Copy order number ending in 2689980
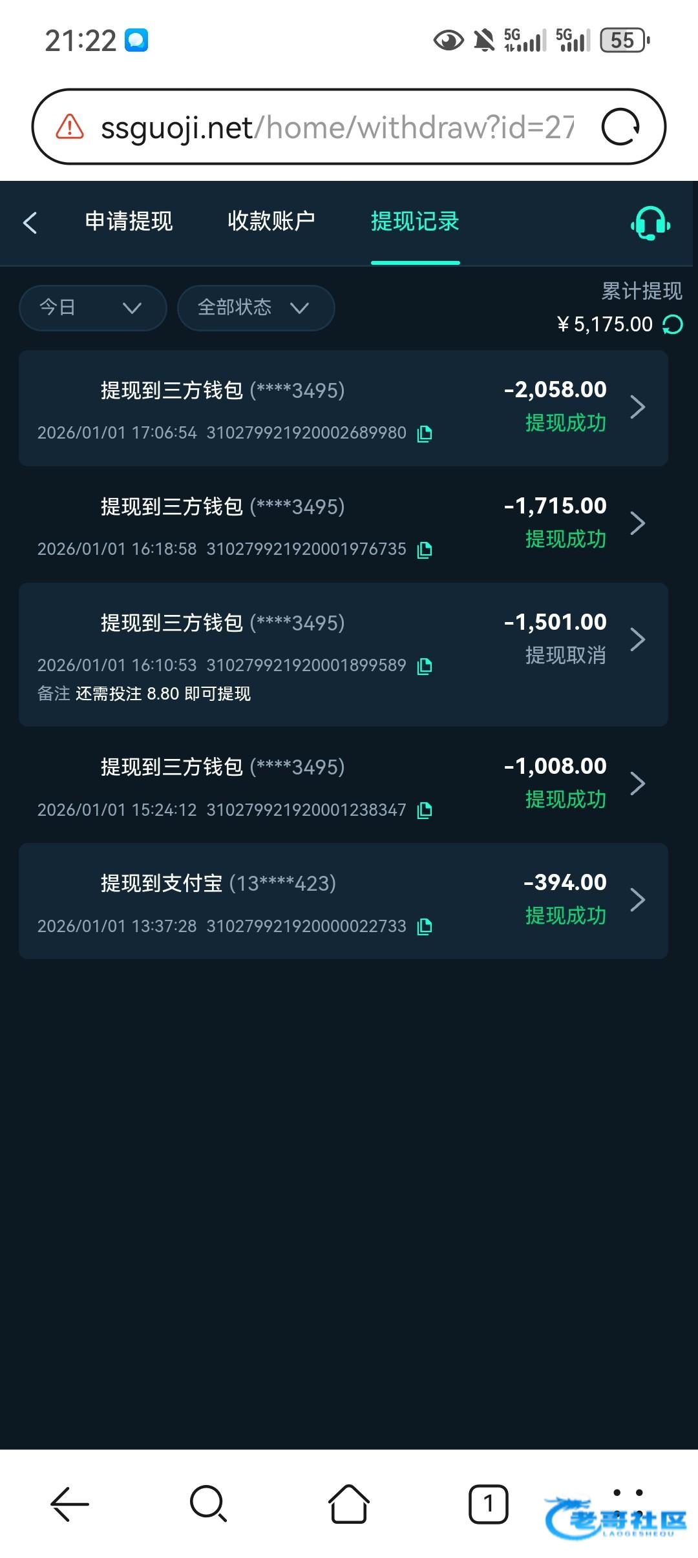The width and height of the screenshot is (698, 1558). pyautogui.click(x=425, y=433)
